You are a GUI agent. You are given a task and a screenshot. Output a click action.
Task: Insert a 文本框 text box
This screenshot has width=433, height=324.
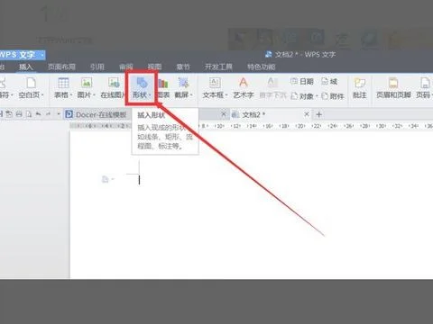click(215, 88)
